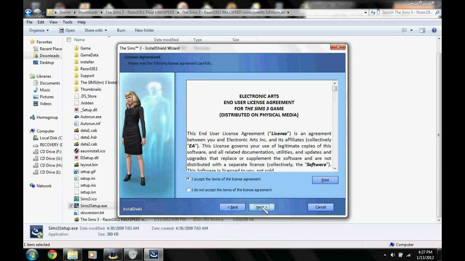Open Google Chrome from the taskbar
The height and width of the screenshot is (261, 465).
[52, 254]
